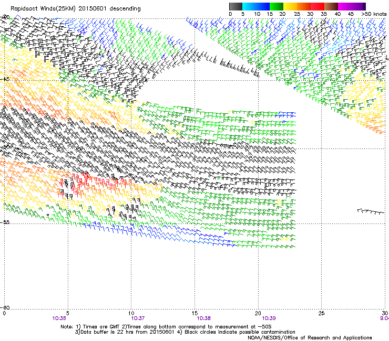Click the yellow 20-25 knots legend swatch
This screenshot has width=389, height=341.
pos(290,6)
